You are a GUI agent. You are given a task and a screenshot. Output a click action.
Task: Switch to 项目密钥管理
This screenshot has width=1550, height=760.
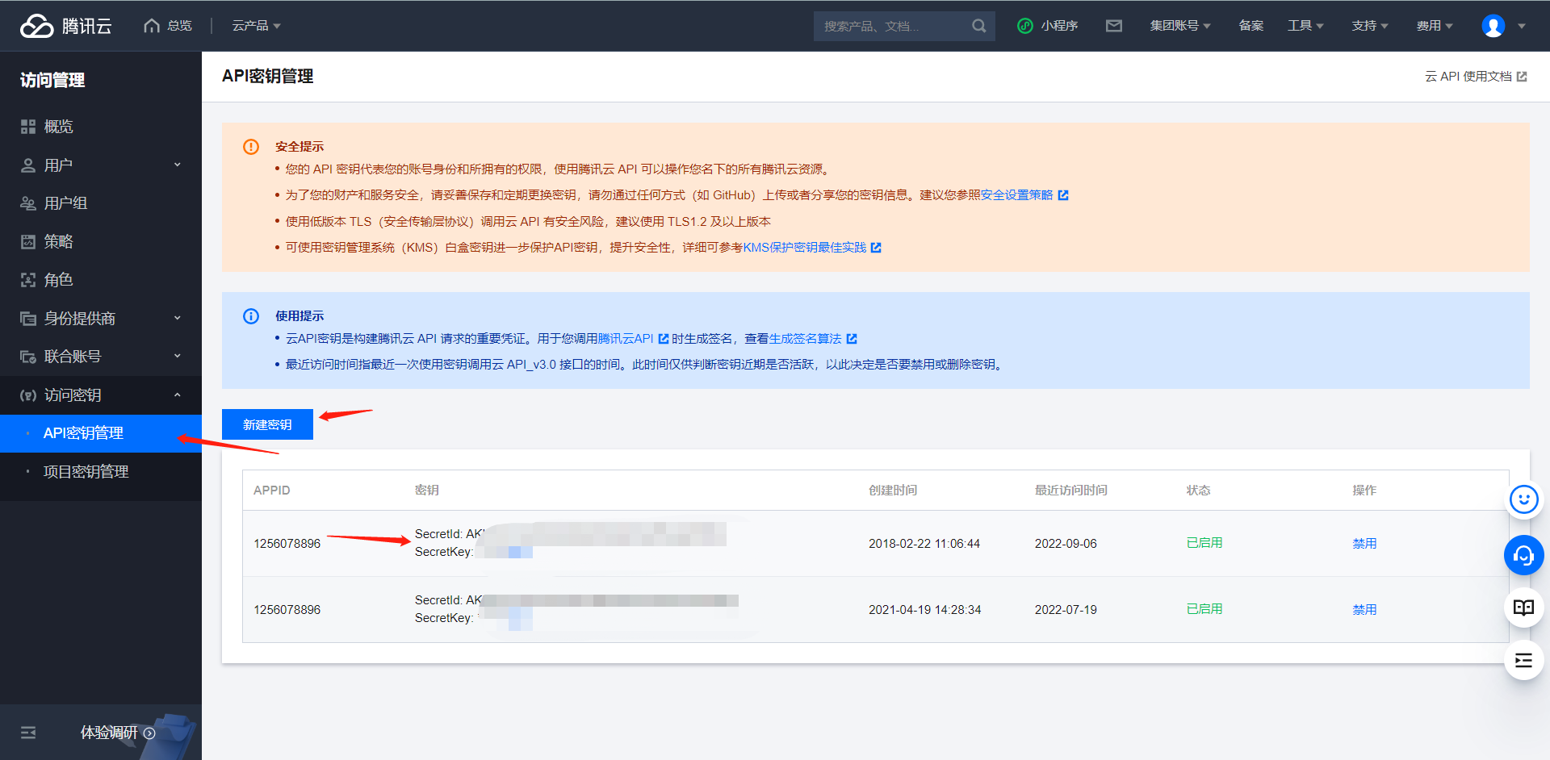[x=86, y=471]
